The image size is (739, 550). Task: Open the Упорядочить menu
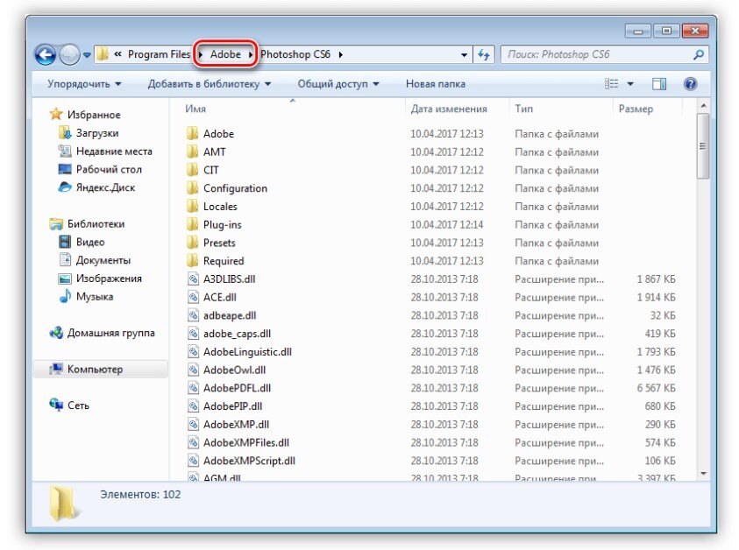click(x=84, y=84)
